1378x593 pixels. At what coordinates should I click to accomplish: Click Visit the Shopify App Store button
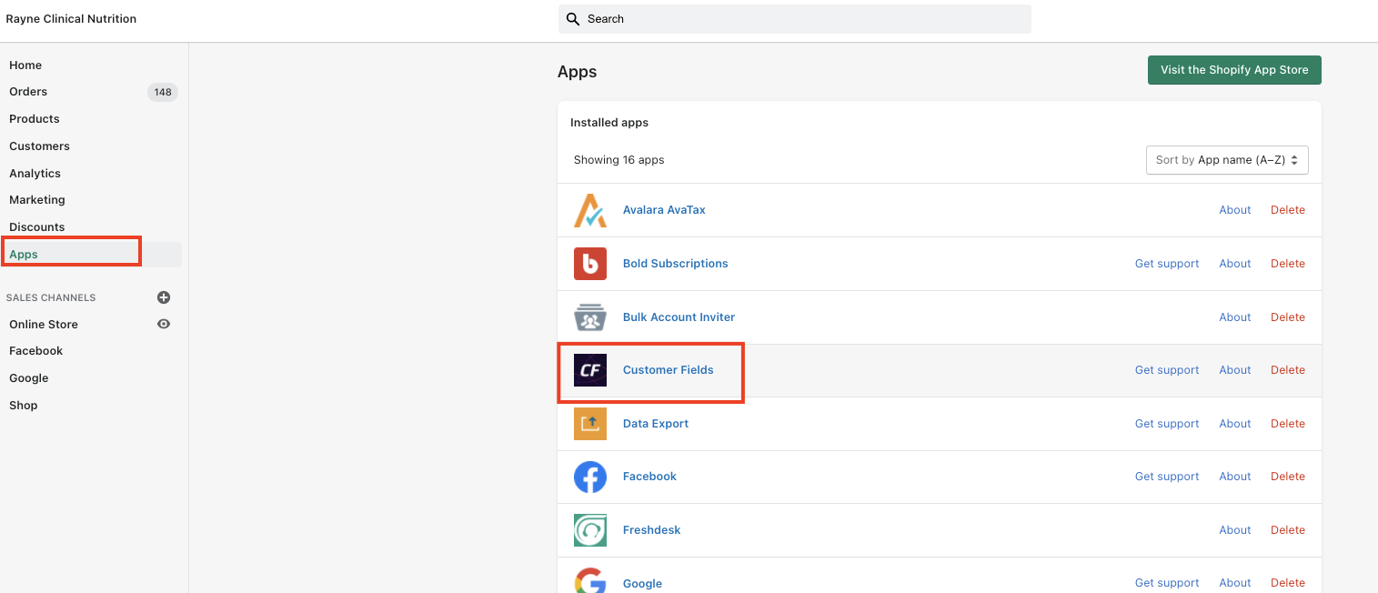point(1234,70)
